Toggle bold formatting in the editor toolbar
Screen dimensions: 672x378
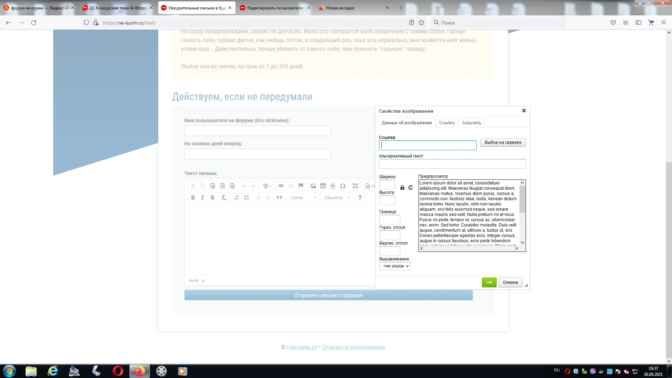point(193,198)
